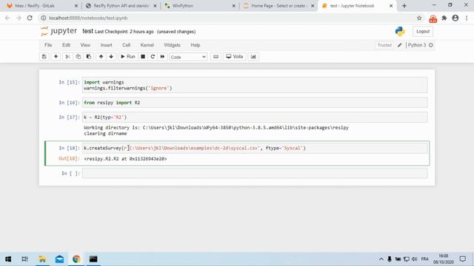The width and height of the screenshot is (474, 266).
Task: Launch Voila dashboard button
Action: (x=235, y=57)
